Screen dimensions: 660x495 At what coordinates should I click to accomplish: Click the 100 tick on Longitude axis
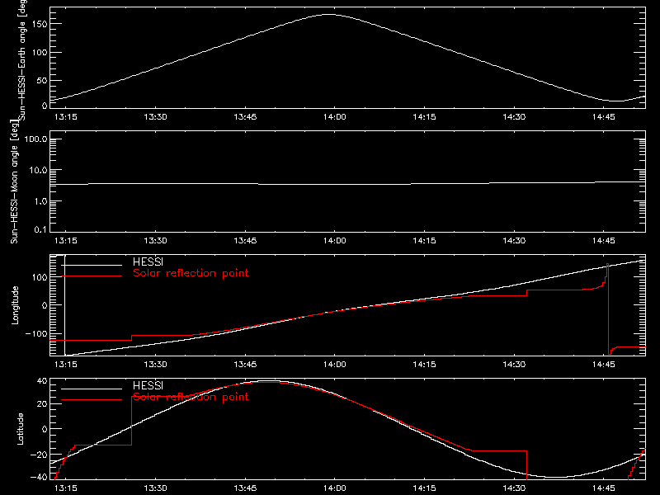click(x=40, y=277)
